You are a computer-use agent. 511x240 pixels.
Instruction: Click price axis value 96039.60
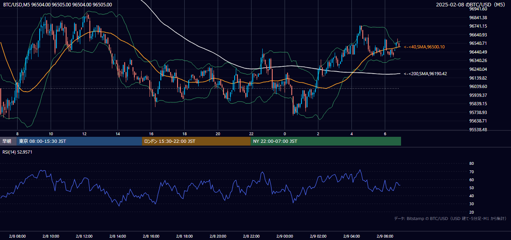tap(478, 86)
